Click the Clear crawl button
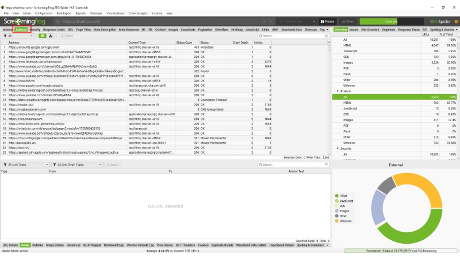This screenshot has height=258, width=460. click(x=348, y=21)
